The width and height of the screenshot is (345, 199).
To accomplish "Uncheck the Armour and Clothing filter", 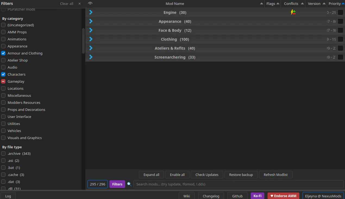I will [x=3, y=53].
